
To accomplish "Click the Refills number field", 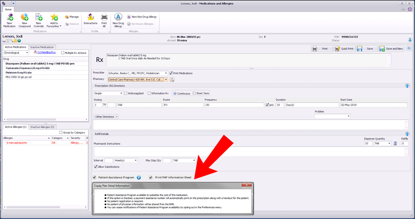I will pyautogui.click(x=405, y=144).
